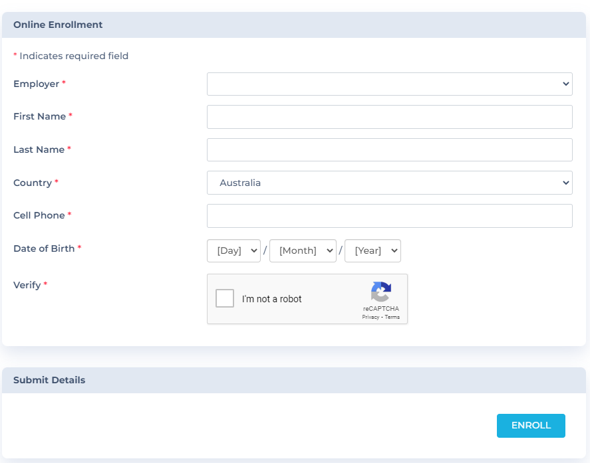Click the Cell Phone input field
This screenshot has width=590, height=463.
pyautogui.click(x=389, y=216)
